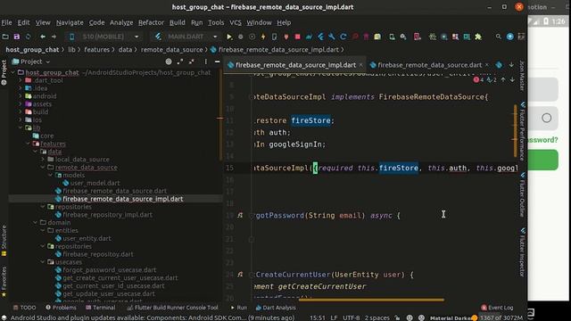
Task: Run app with green play icon
Action: pyautogui.click(x=229, y=37)
